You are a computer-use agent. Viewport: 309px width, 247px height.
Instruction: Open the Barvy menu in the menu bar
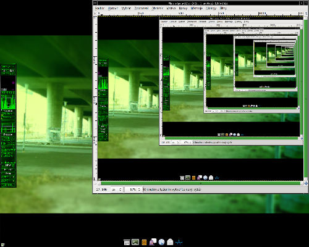(x=183, y=8)
